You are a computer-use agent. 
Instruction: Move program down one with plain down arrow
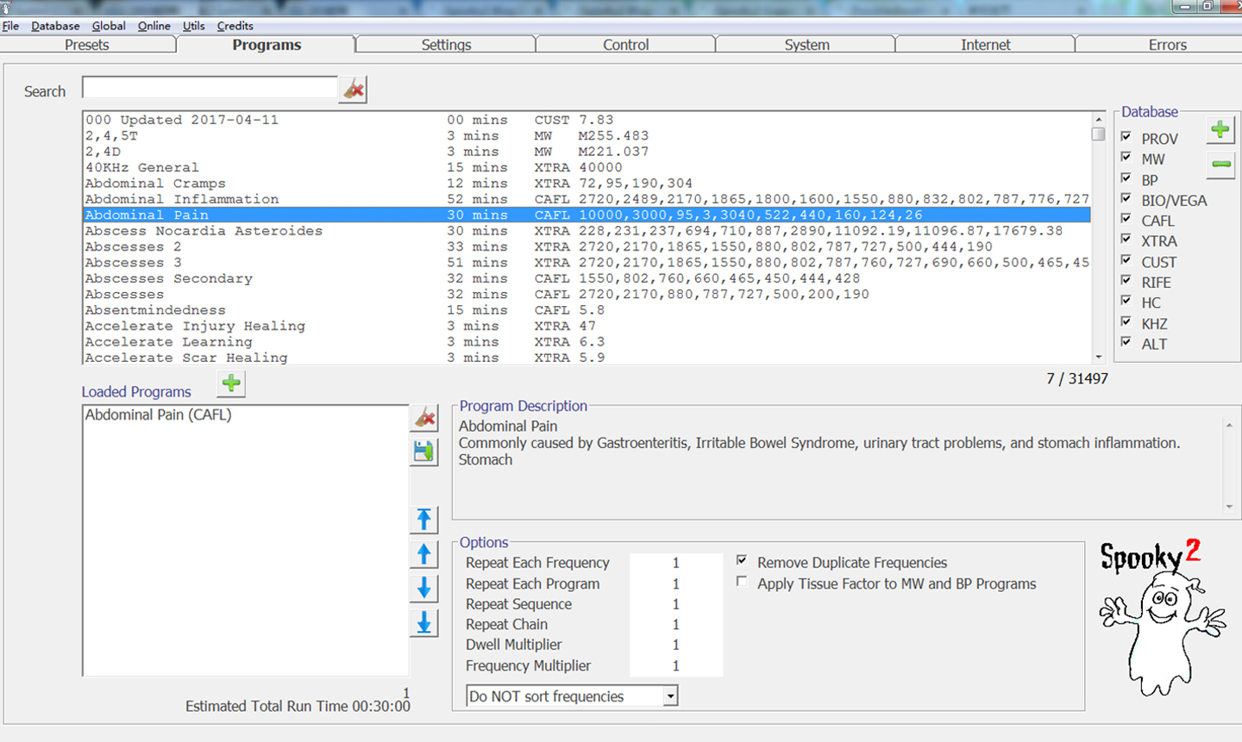[424, 588]
